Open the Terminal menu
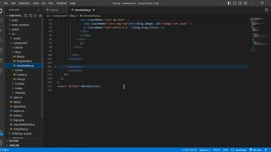Screen dimensions: 271x152 pos(61,3)
